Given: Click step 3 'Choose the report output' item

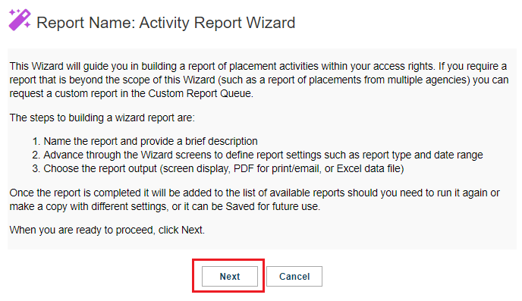Looking at the screenshot, I should [218, 168].
